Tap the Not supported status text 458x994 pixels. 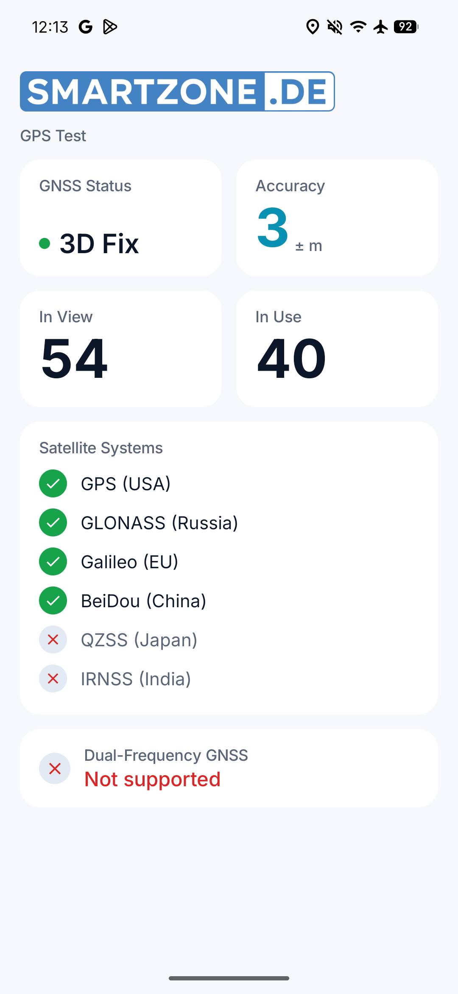153,779
